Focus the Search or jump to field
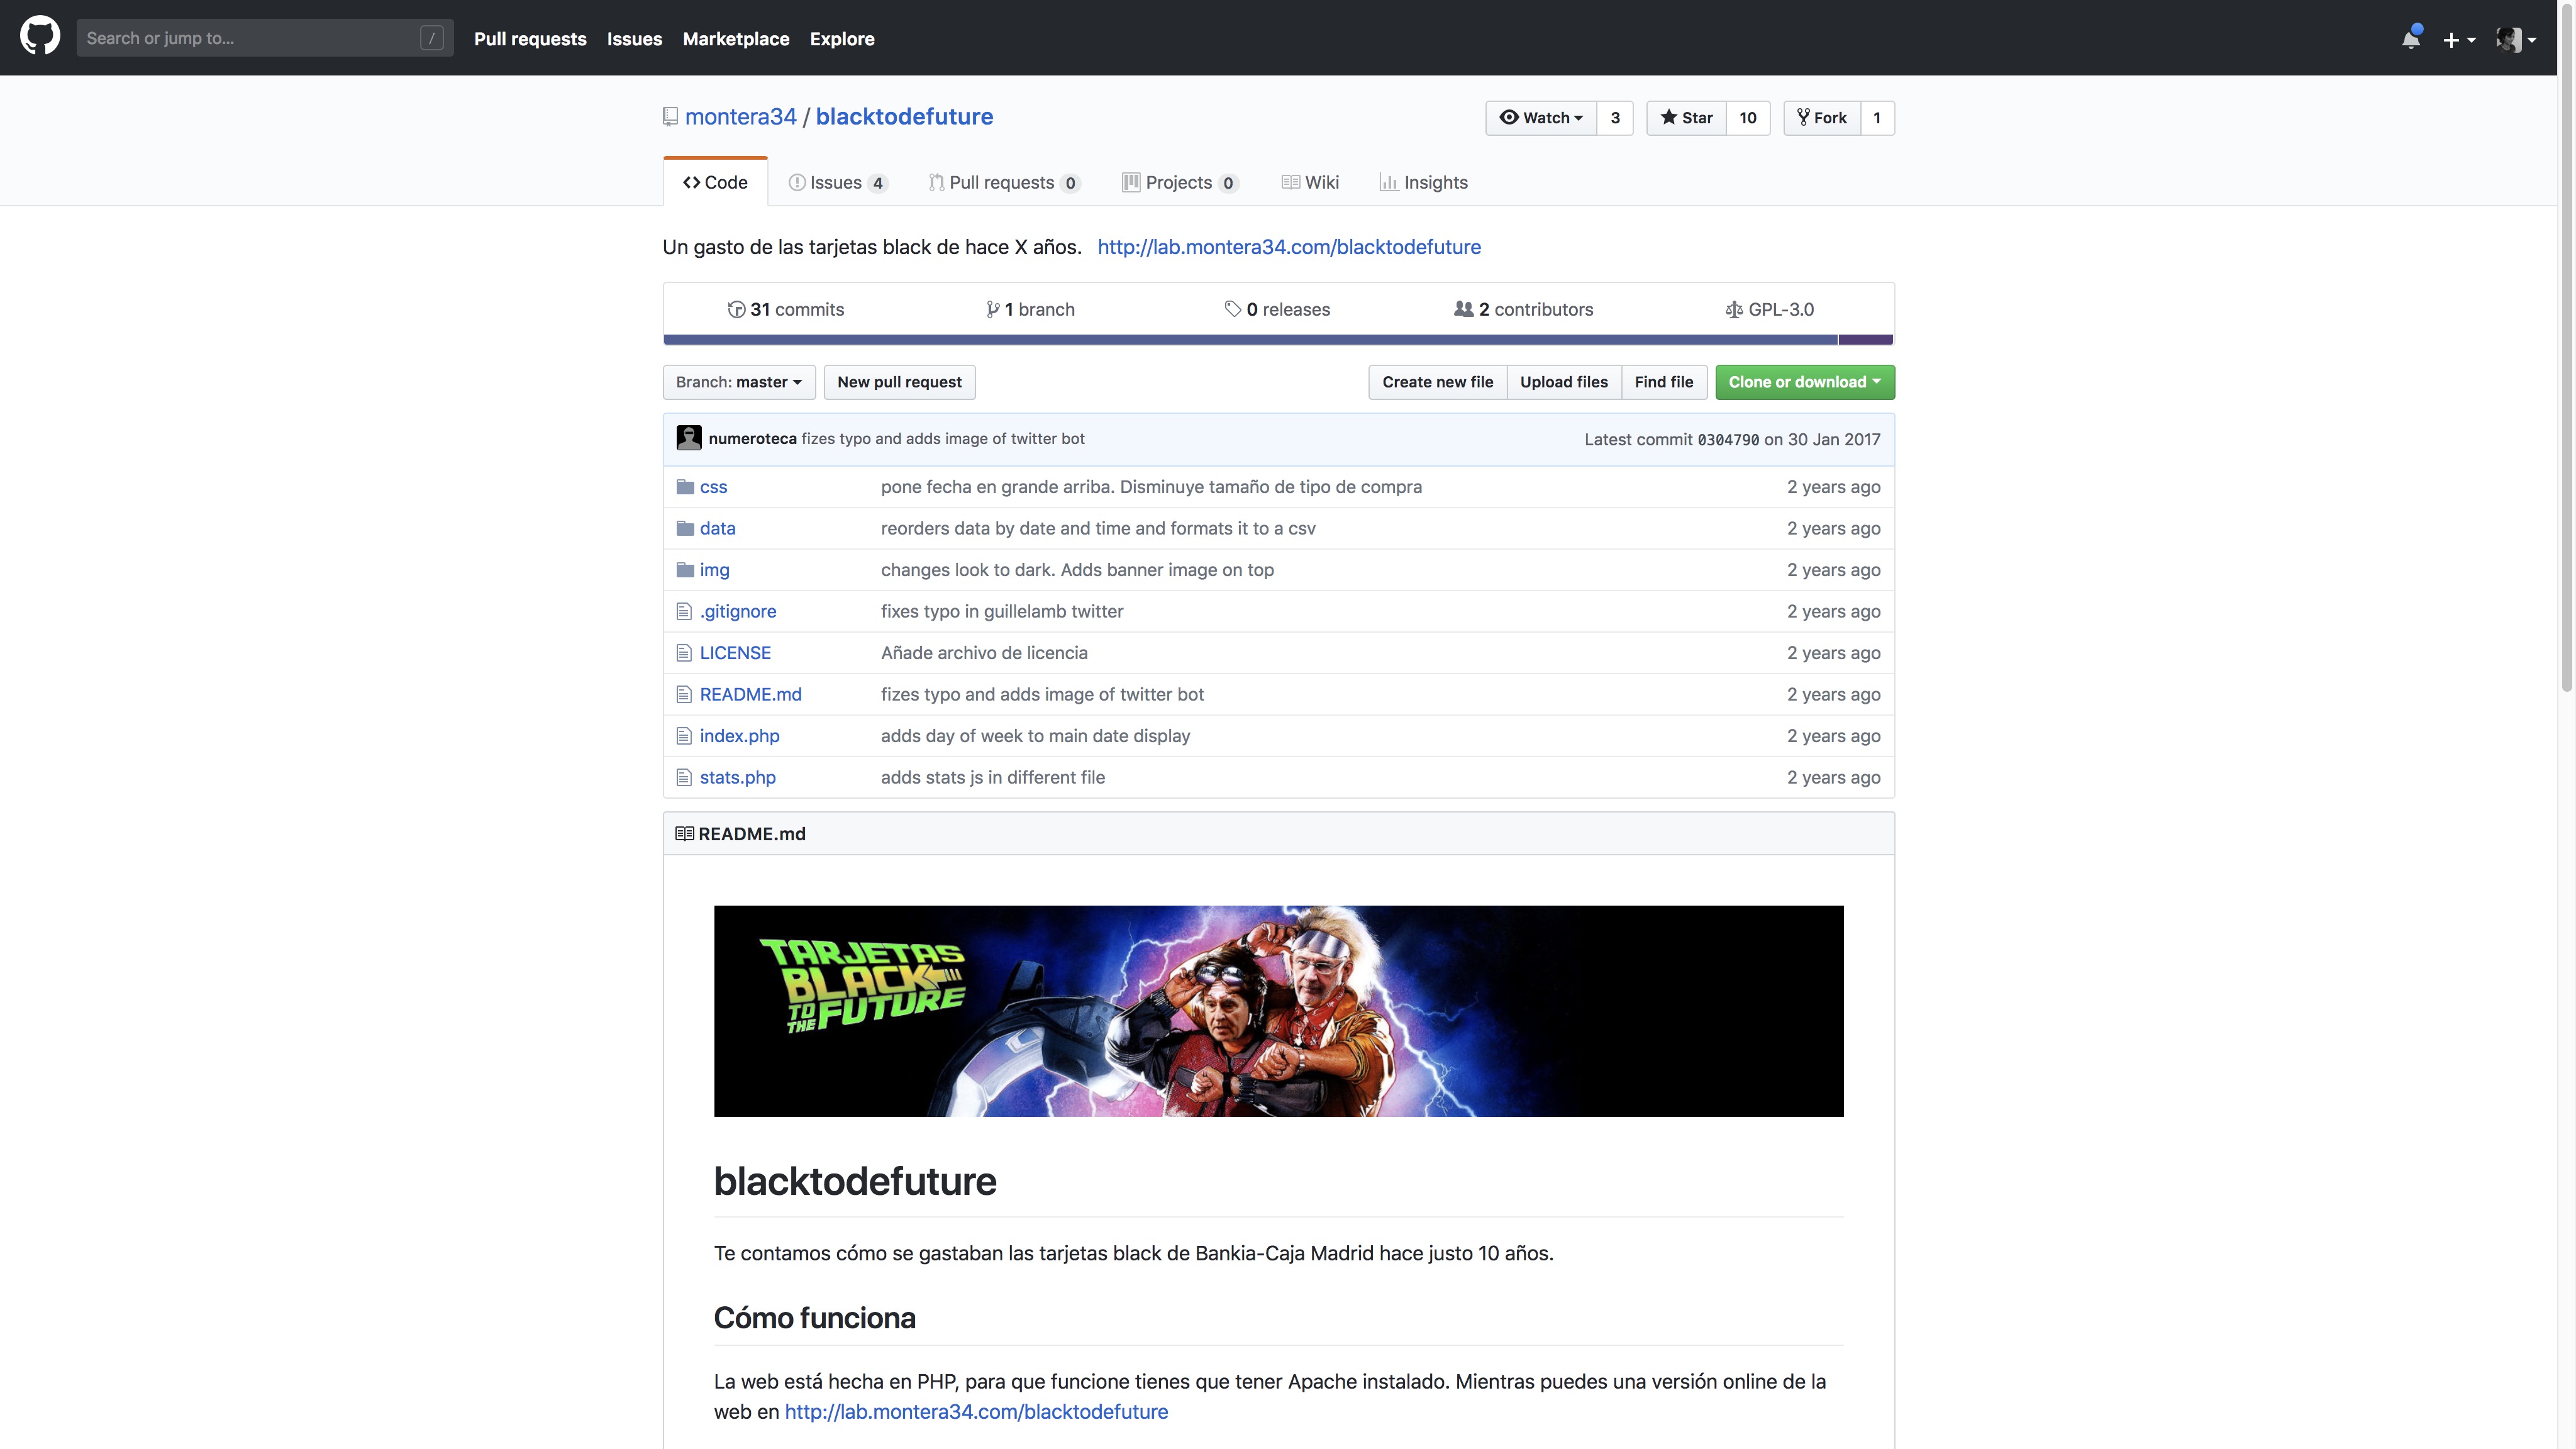2576x1449 pixels. [265, 38]
